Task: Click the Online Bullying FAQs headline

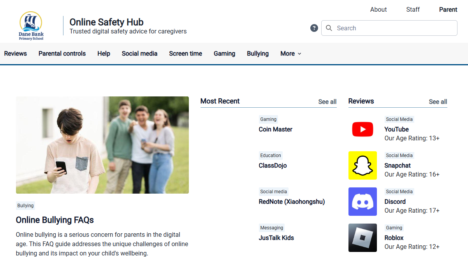Action: tap(55, 220)
